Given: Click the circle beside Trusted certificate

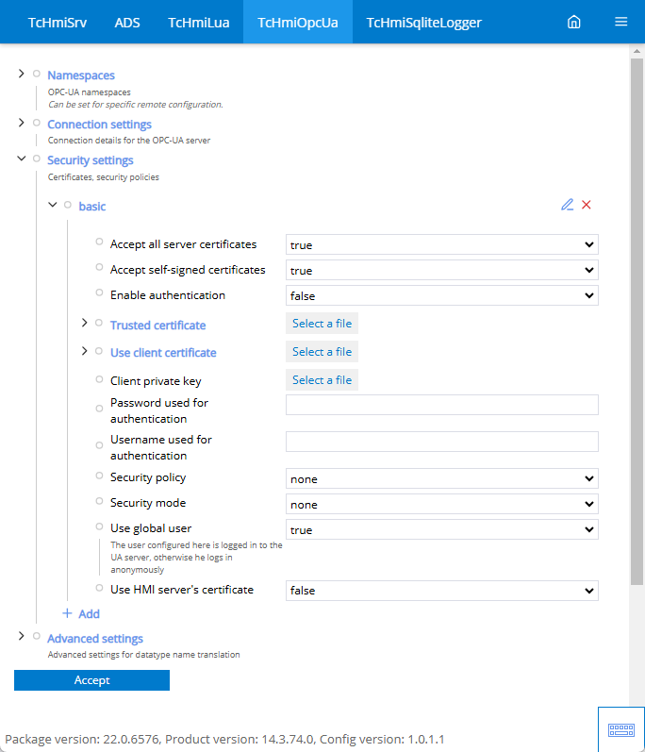Looking at the screenshot, I should (x=99, y=323).
